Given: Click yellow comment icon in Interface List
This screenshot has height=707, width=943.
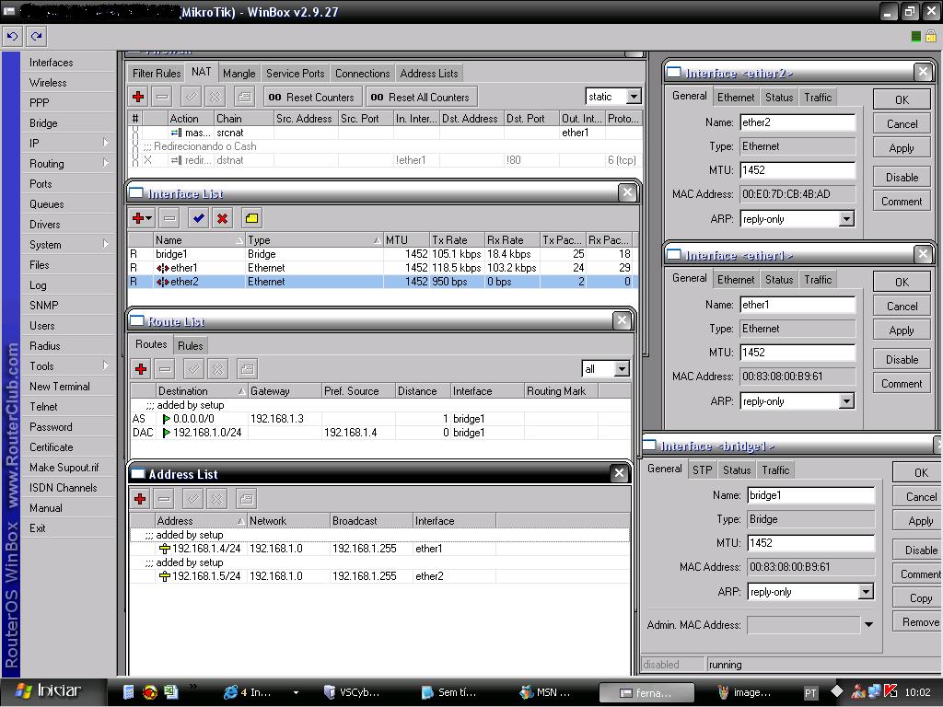Looking at the screenshot, I should pos(251,218).
